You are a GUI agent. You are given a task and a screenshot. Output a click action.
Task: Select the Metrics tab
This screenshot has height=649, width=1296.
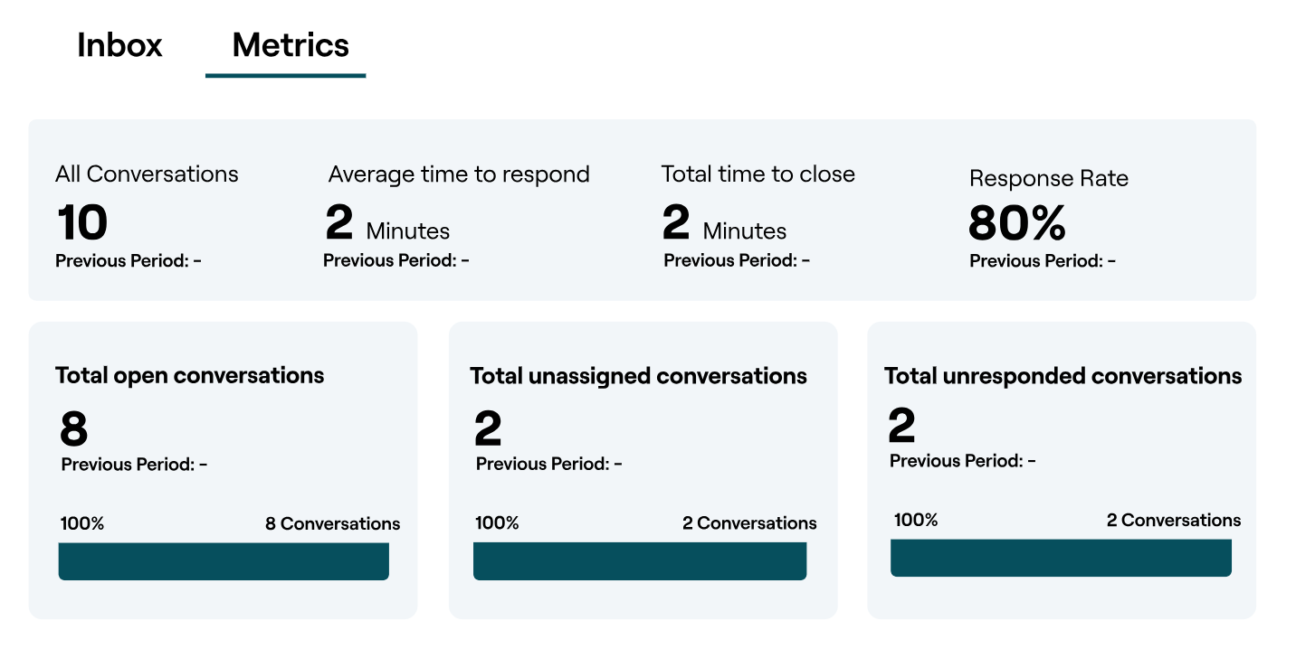click(x=286, y=45)
